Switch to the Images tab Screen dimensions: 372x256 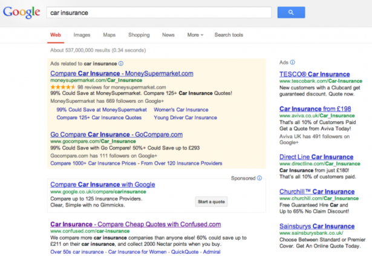pyautogui.click(x=82, y=35)
